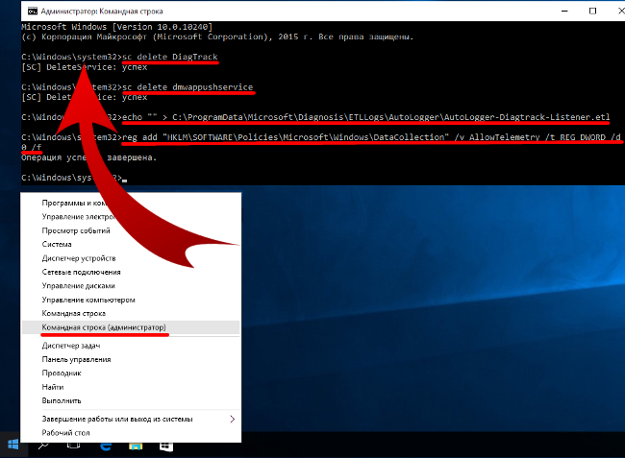Choose "Сетевые подключения" menu entry
Viewport: 625px width, 458px height.
click(x=131, y=272)
